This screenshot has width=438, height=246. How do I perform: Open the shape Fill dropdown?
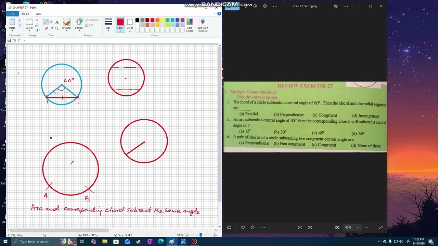(90, 25)
